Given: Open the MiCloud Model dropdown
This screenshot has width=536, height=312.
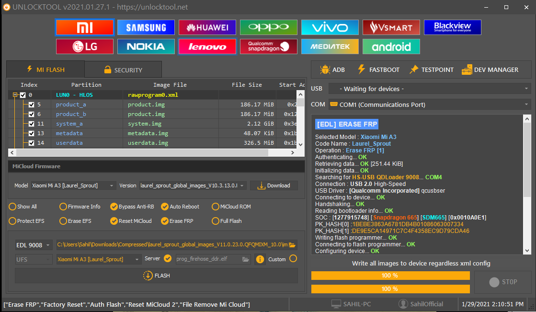Looking at the screenshot, I should coord(73,185).
